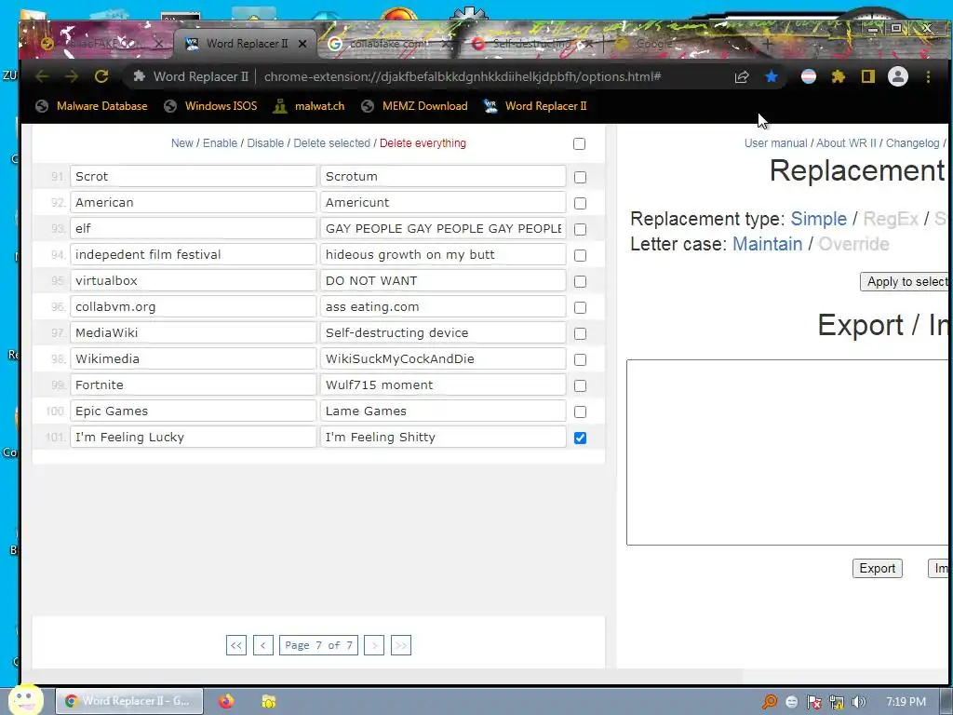Open the Extensions puzzle piece icon

[x=839, y=76]
